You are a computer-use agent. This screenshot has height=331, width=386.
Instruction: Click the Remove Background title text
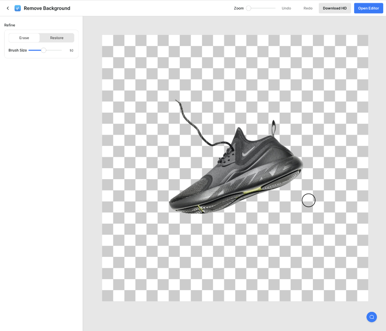tap(47, 8)
